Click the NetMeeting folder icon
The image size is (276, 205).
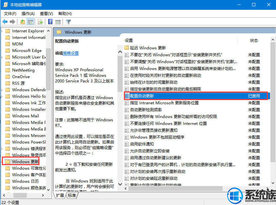coord(8,70)
